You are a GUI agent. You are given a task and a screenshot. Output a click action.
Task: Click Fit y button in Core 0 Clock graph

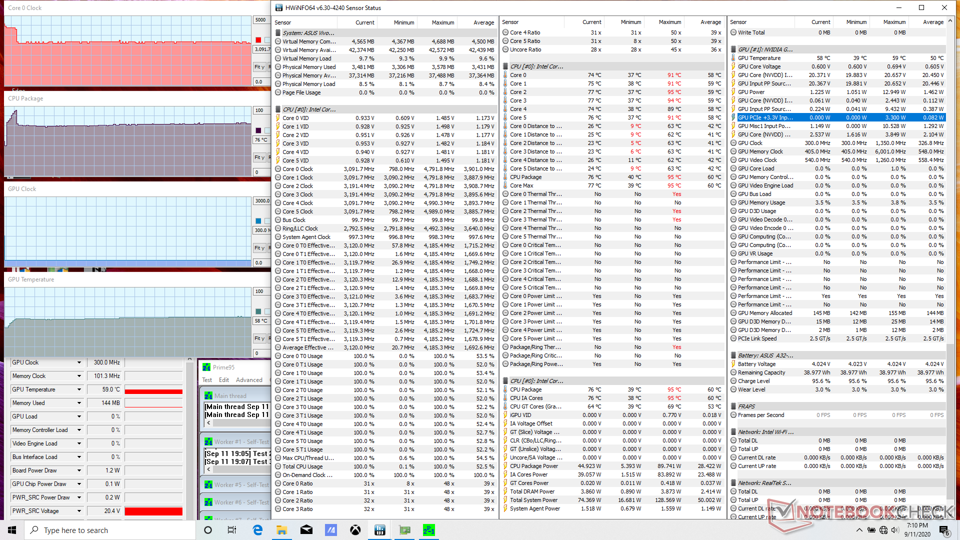[x=259, y=67]
